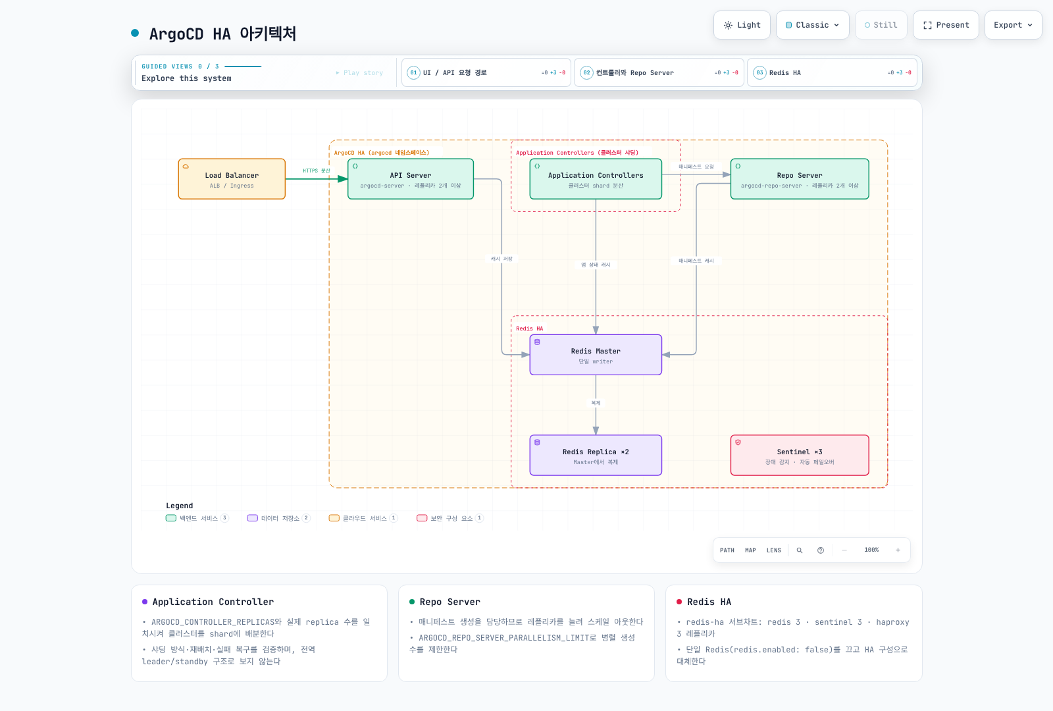
Task: Click the cloud icon on Load Balancer
Action: 186,167
